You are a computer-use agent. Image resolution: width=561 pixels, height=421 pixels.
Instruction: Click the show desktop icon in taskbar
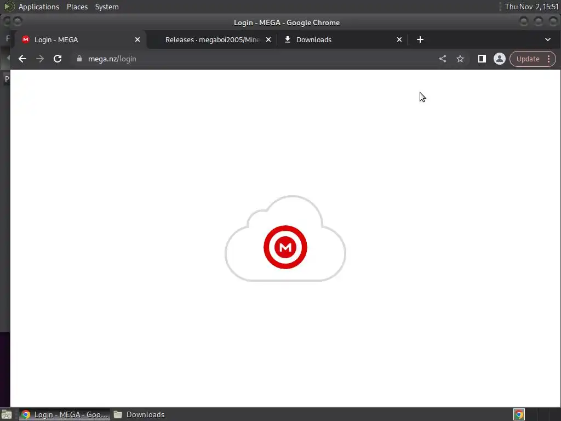click(x=7, y=414)
